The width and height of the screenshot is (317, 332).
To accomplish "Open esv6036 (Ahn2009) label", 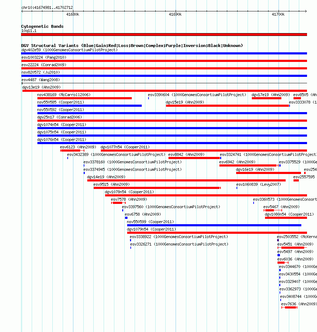I will 295,259.
